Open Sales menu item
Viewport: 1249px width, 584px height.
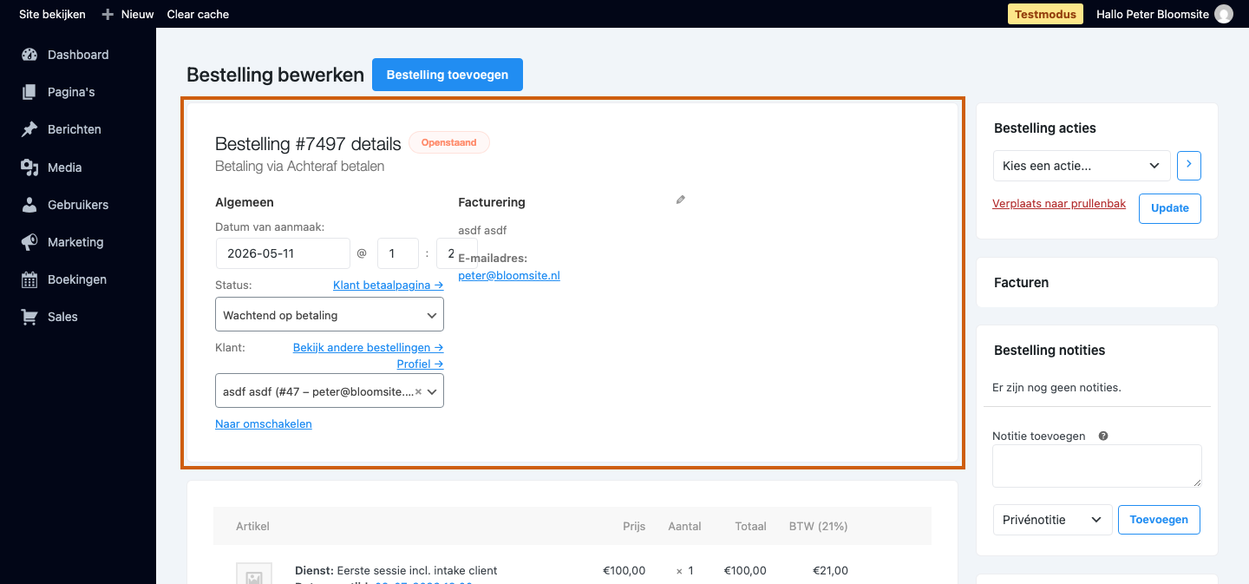(62, 317)
